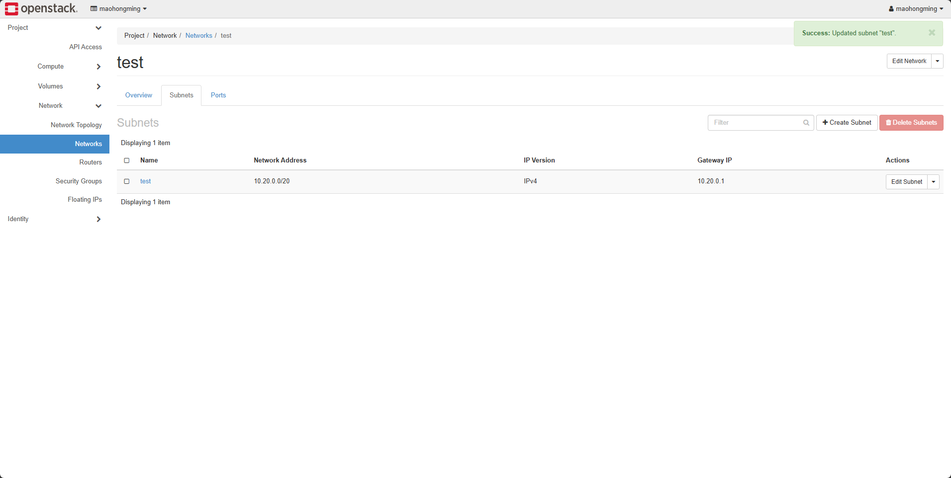The image size is (951, 478).
Task: Open API Access in sidebar
Action: click(86, 47)
